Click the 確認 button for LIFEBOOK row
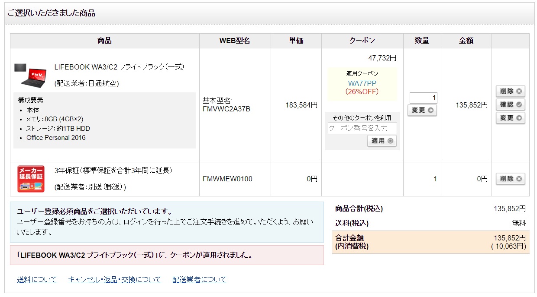The width and height of the screenshot is (537, 297). pos(511,104)
